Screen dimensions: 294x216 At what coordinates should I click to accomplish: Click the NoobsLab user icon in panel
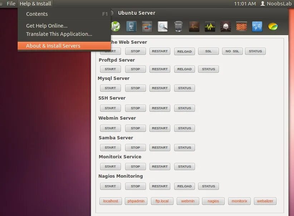coord(263,3)
